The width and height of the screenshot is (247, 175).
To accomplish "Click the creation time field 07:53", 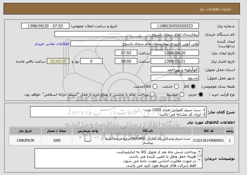I will (x=126, y=53).
